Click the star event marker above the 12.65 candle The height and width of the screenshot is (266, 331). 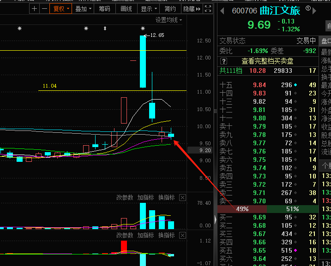click(x=143, y=28)
